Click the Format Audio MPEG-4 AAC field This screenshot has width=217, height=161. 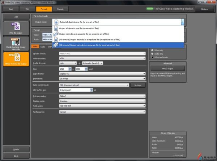coord(47,39)
